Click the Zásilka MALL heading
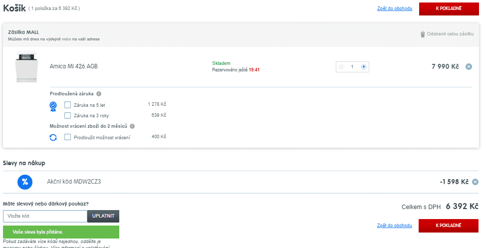Image resolution: width=487 pixels, height=248 pixels. click(x=23, y=32)
